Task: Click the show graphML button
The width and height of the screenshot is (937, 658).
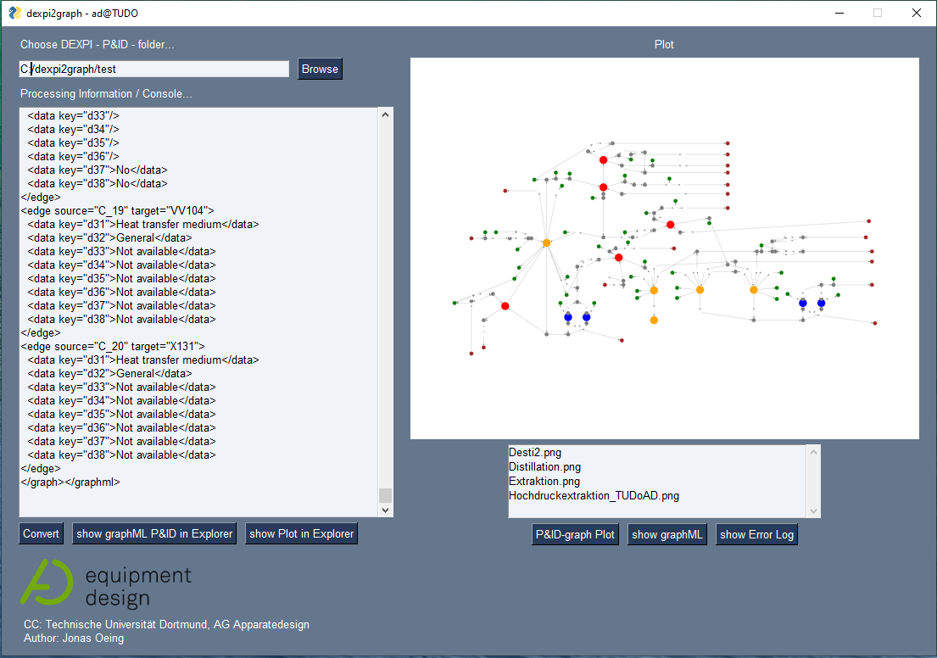Action: click(666, 534)
